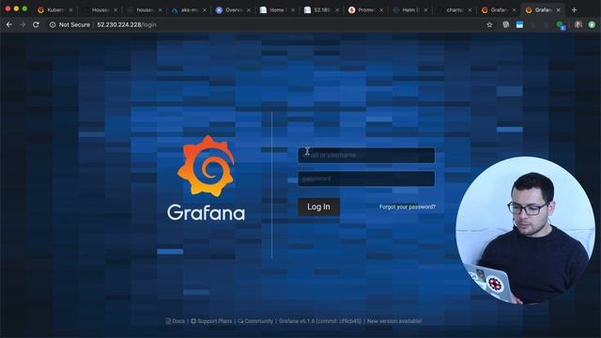
Task: Open the Support Plans footer link
Action: pos(211,321)
